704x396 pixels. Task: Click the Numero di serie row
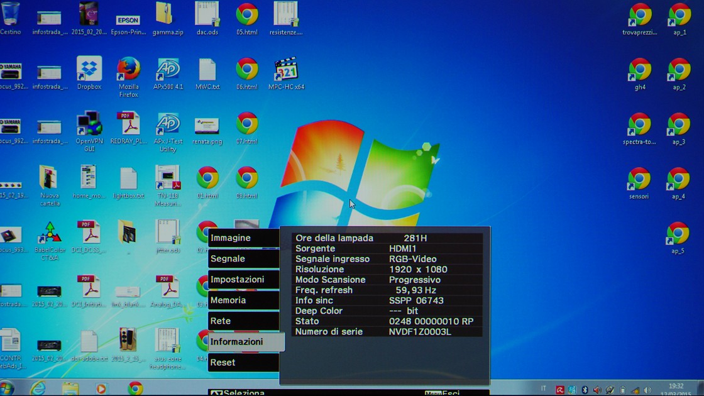(x=387, y=332)
